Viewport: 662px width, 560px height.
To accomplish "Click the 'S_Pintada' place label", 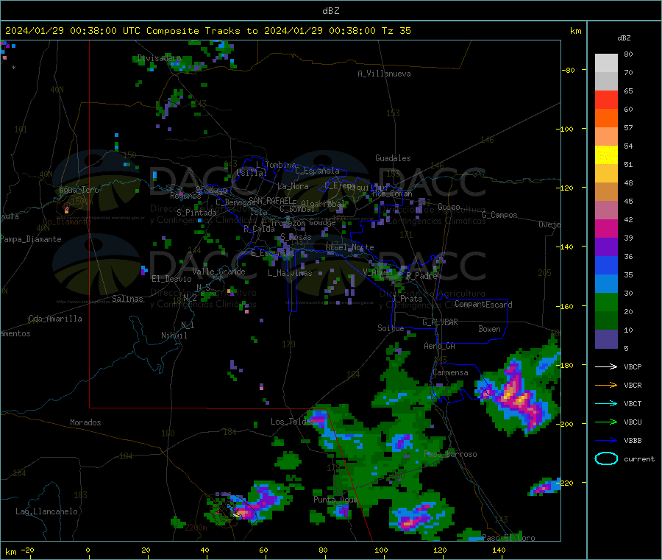I will (x=196, y=213).
